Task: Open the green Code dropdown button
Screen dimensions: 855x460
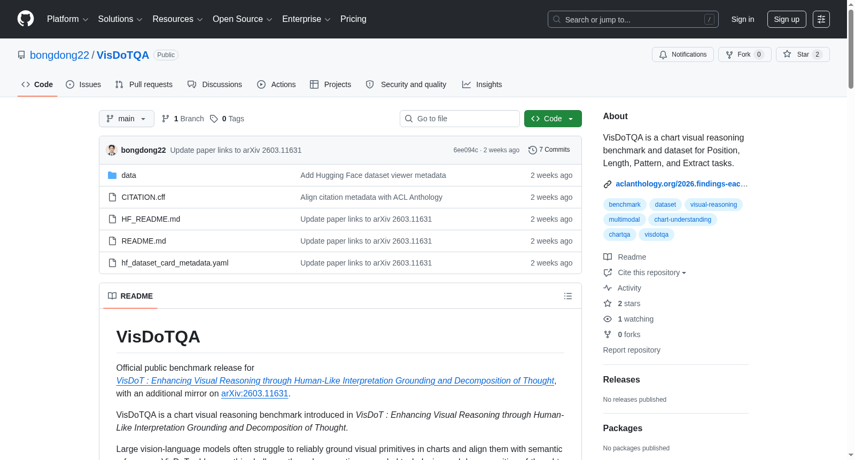Action: coord(553,119)
